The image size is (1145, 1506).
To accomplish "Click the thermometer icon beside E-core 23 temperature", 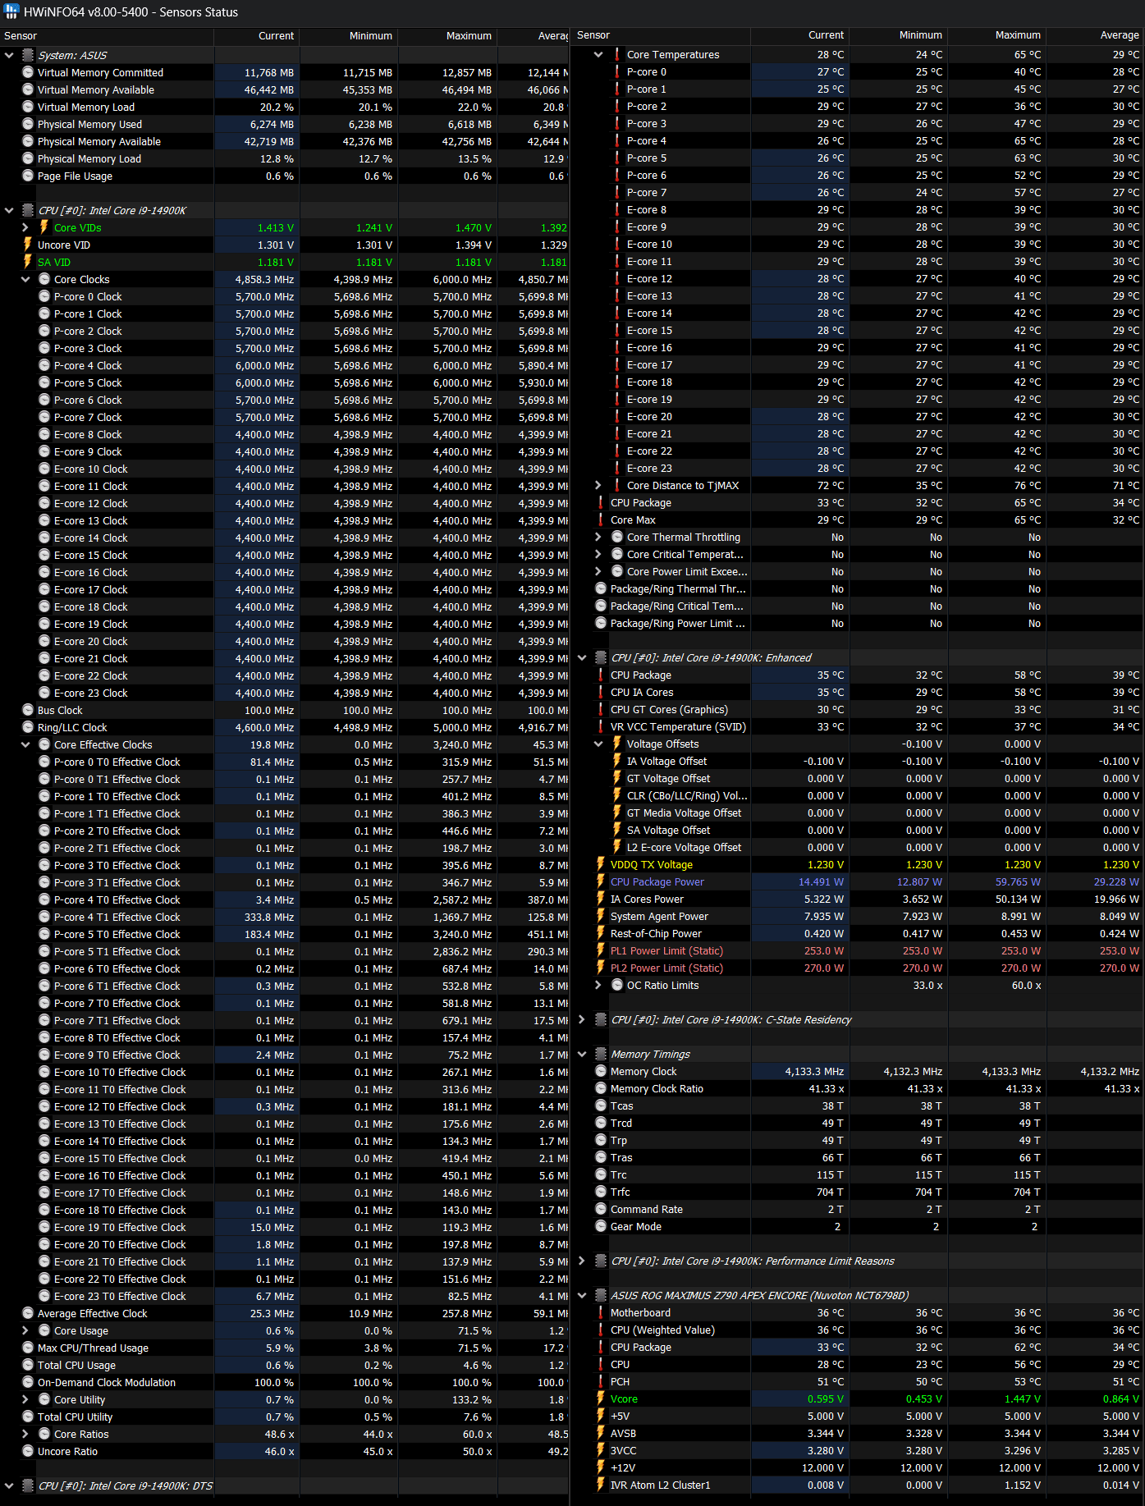I will pos(617,468).
